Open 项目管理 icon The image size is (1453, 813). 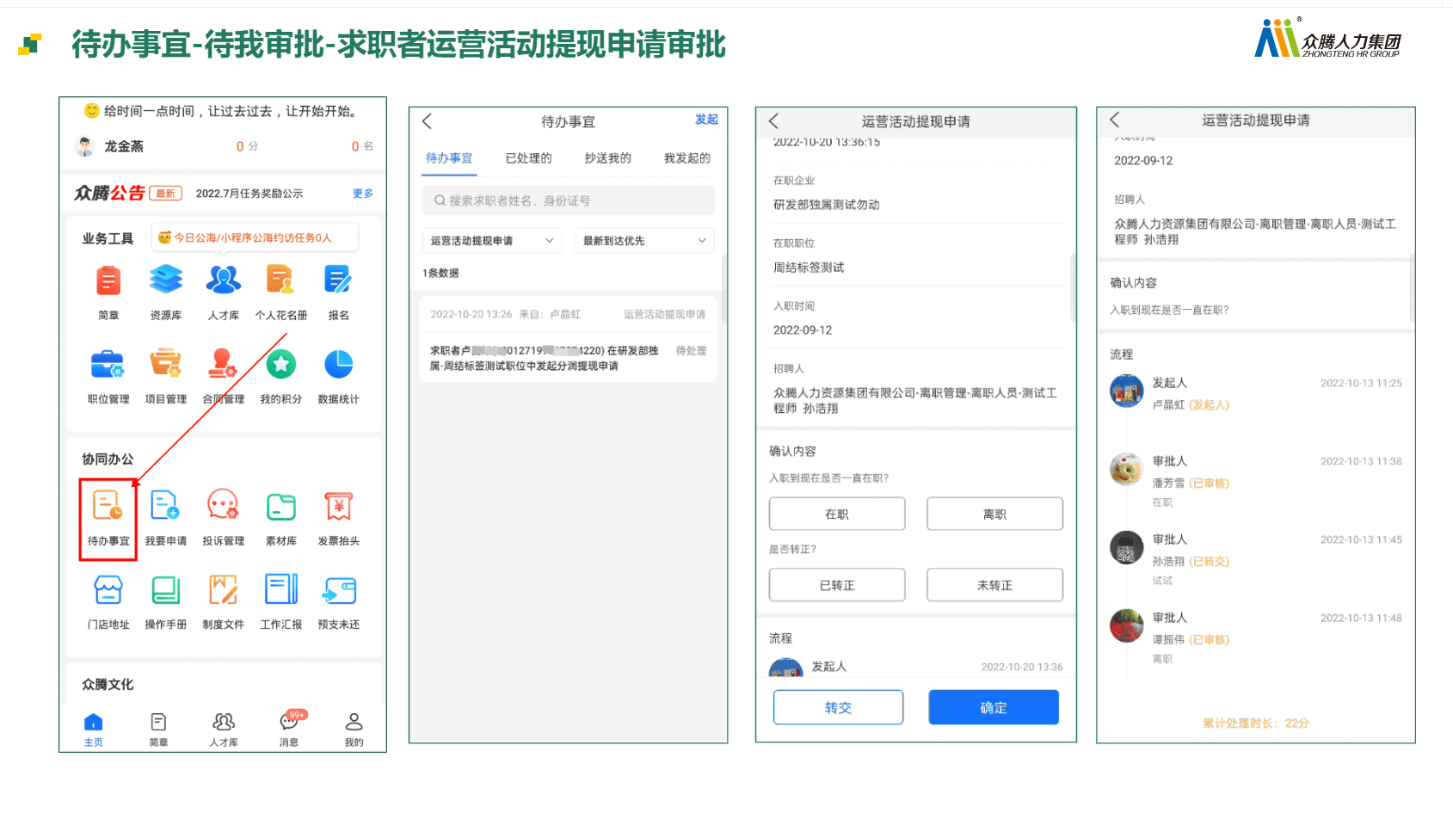tap(166, 365)
